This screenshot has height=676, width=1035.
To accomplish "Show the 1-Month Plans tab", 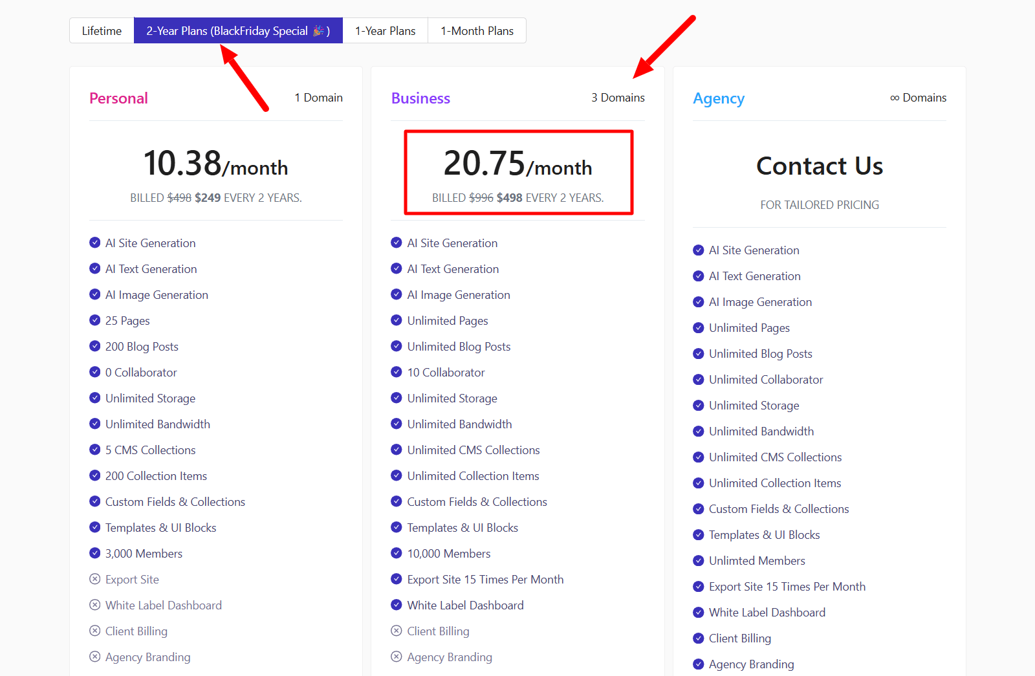I will [x=477, y=31].
